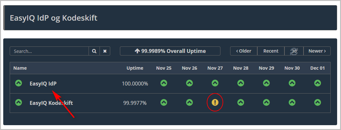Viewport: 341px width, 130px height.
Task: Click the Uptime column header
Action: (135, 68)
